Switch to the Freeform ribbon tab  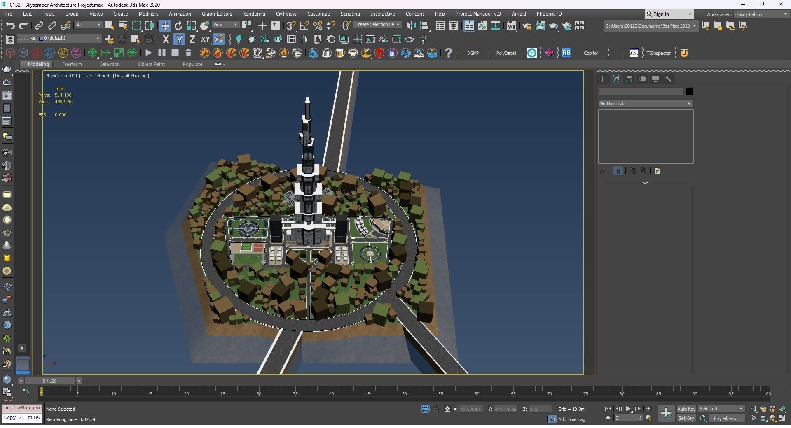72,64
